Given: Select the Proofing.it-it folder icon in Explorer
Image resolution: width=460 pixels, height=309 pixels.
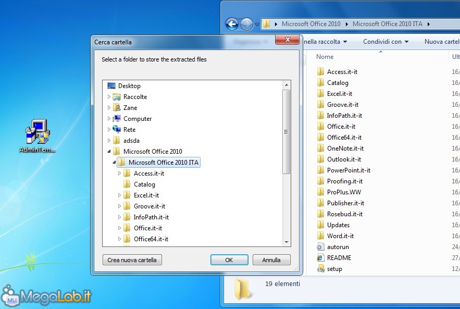Looking at the screenshot, I should click(321, 181).
